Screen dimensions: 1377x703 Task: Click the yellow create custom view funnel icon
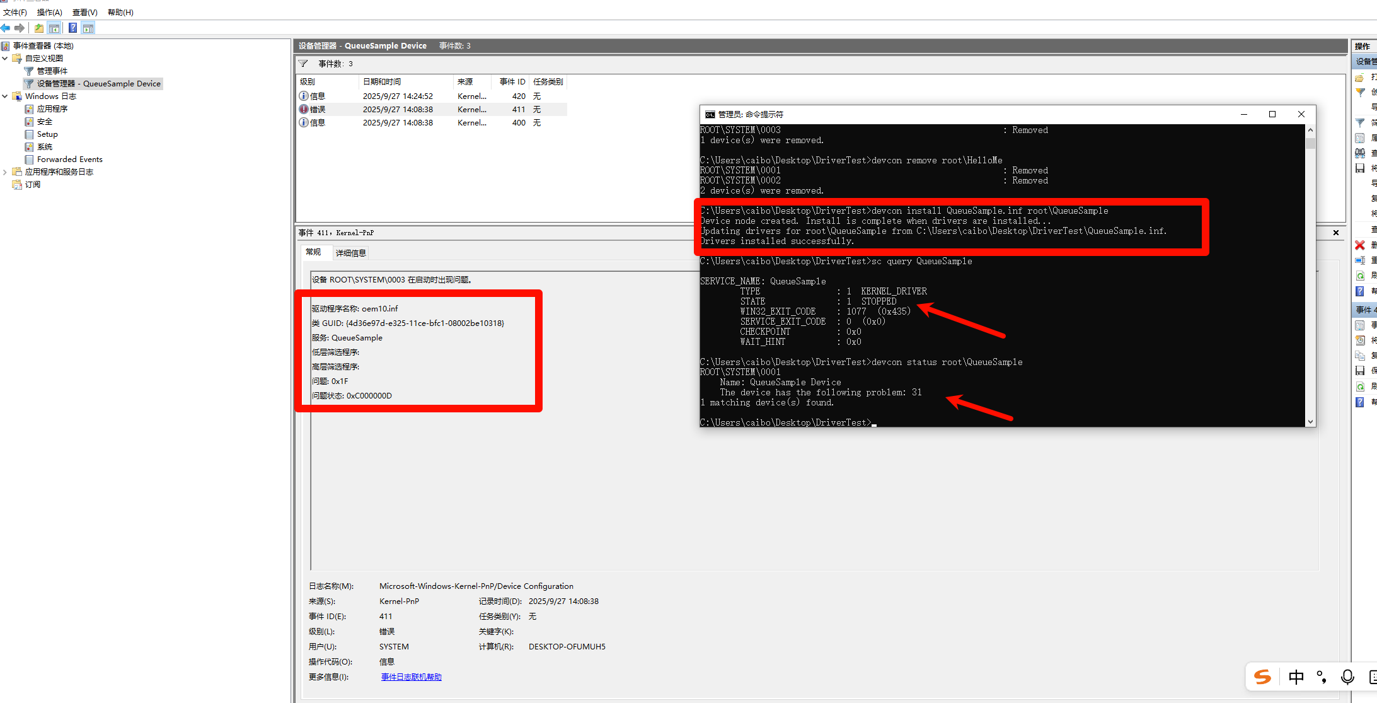pos(1360,92)
